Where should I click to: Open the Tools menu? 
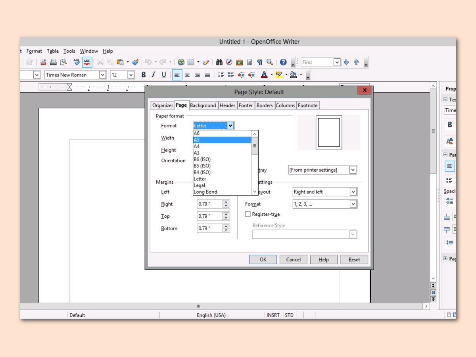click(69, 51)
